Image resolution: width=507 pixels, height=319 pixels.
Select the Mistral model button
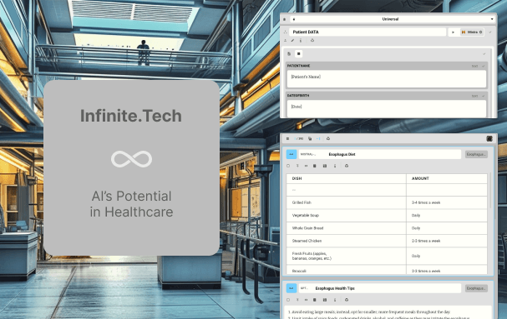(472, 32)
